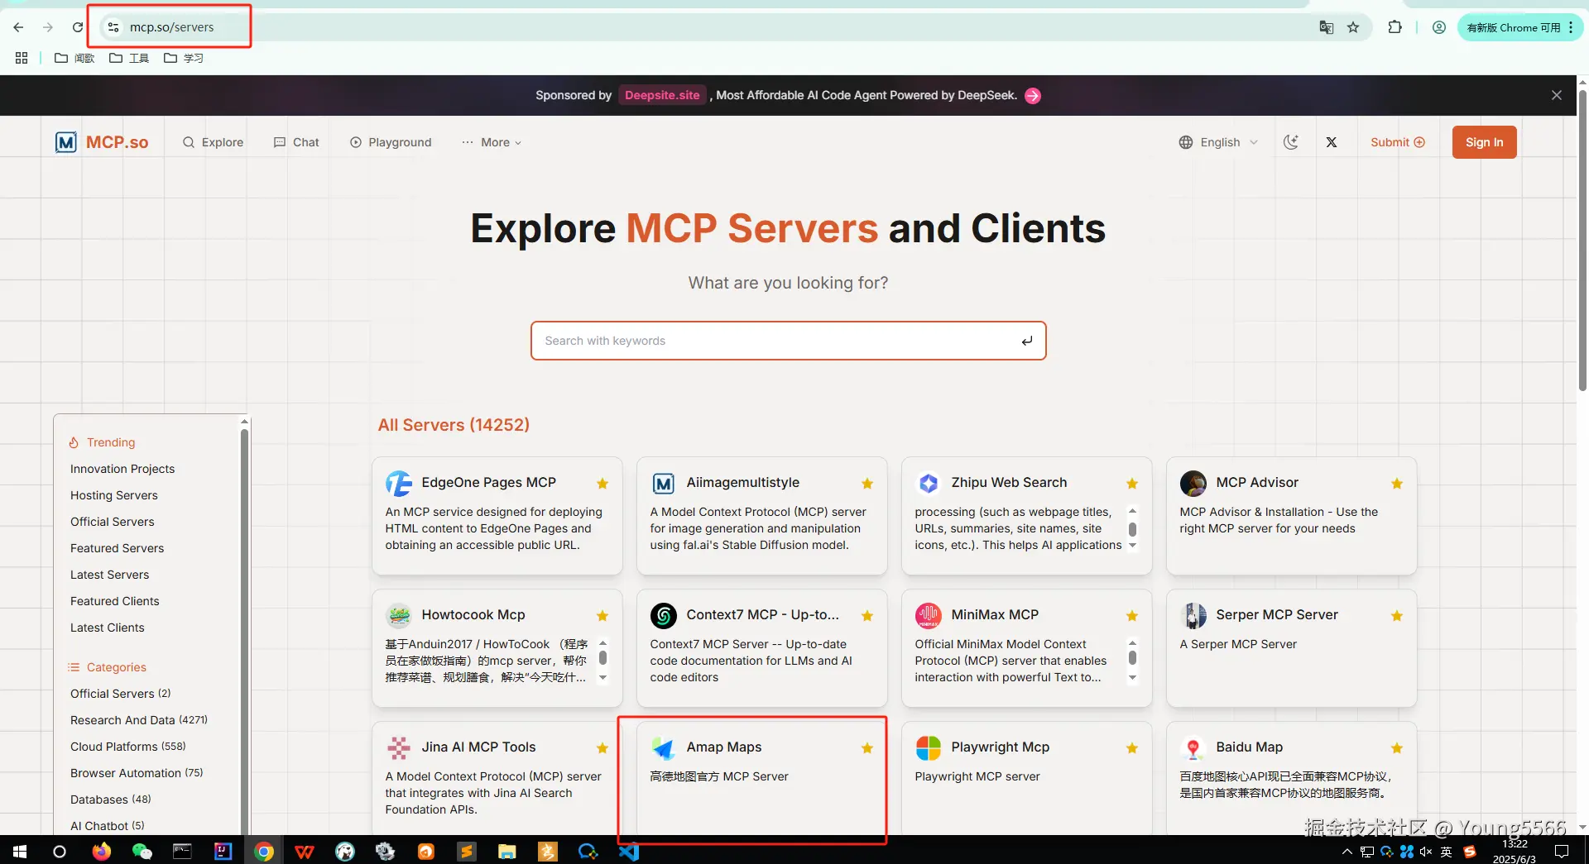This screenshot has width=1589, height=864.
Task: Toggle star on Zhipu Web Search card
Action: [1132, 484]
